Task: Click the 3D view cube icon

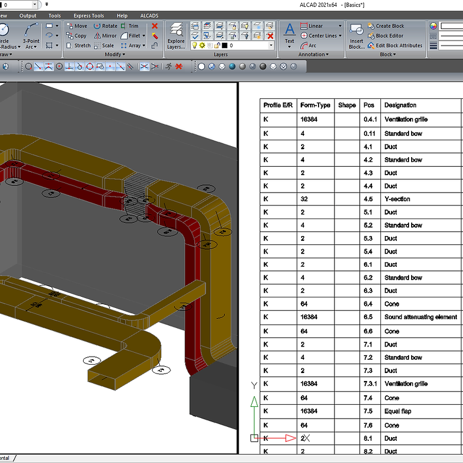Action: (x=6, y=67)
